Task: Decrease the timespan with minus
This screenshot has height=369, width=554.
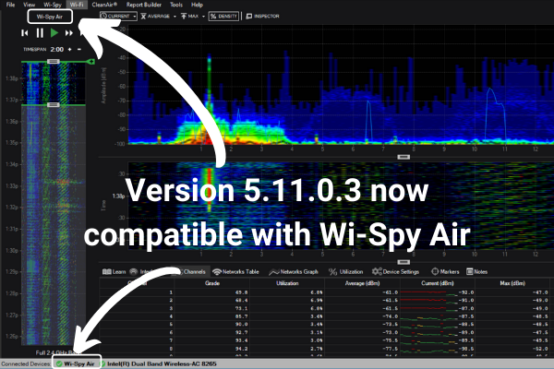Action: click(x=79, y=50)
